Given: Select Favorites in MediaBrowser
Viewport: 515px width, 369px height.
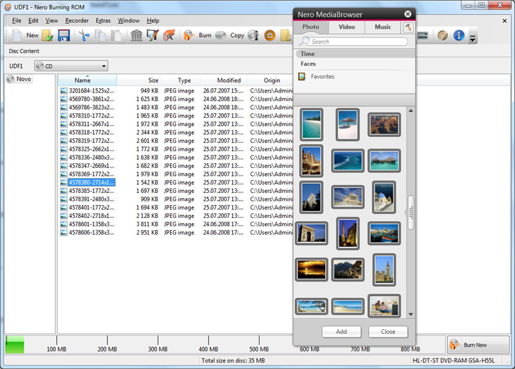Looking at the screenshot, I should [x=323, y=76].
